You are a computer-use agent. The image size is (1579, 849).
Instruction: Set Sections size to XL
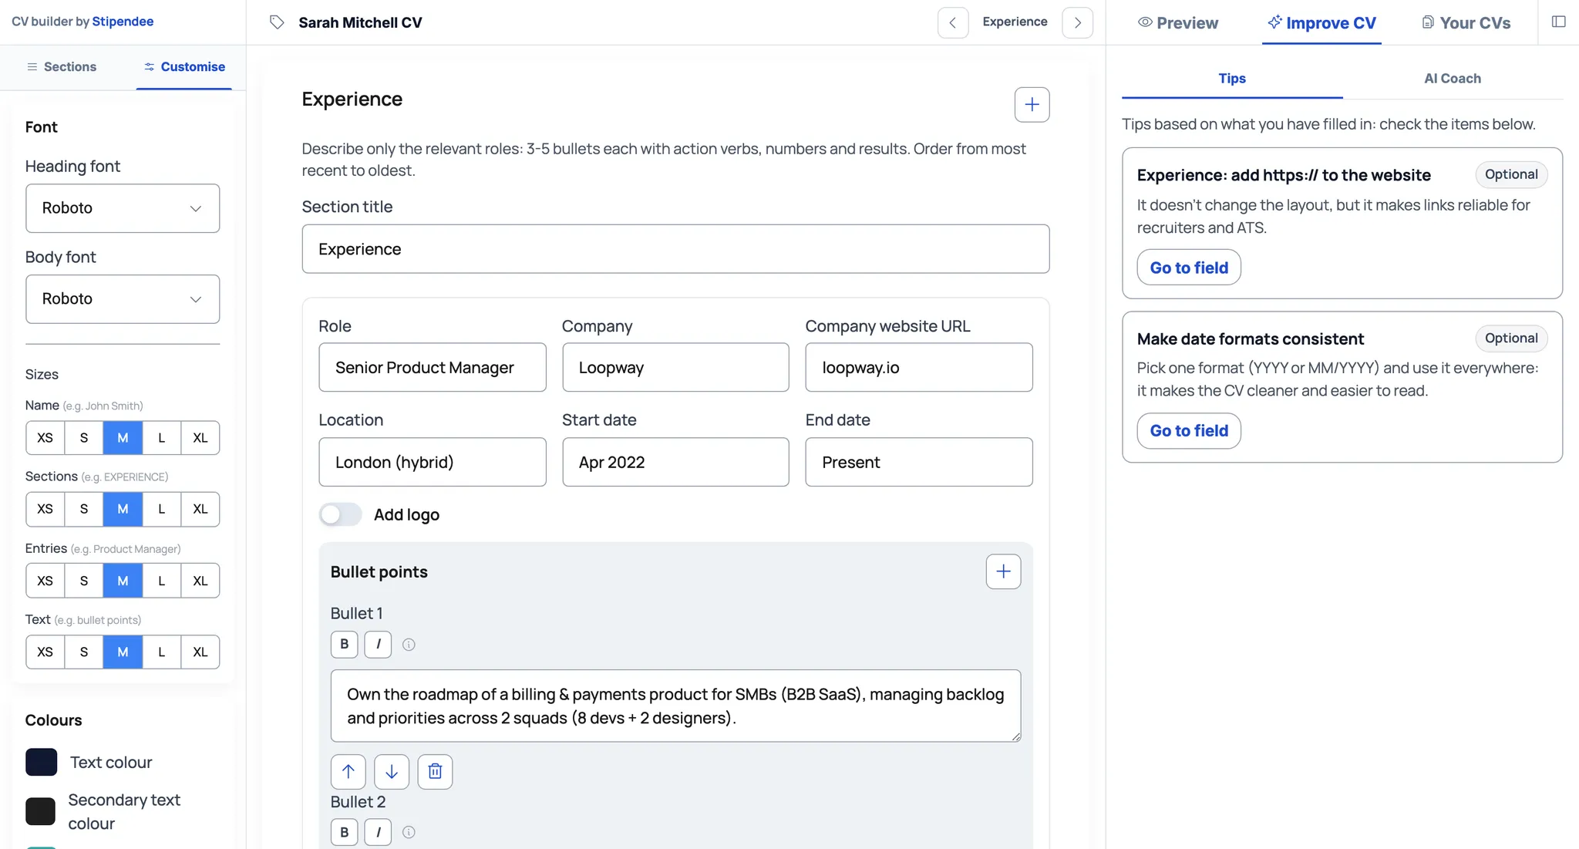pos(200,509)
